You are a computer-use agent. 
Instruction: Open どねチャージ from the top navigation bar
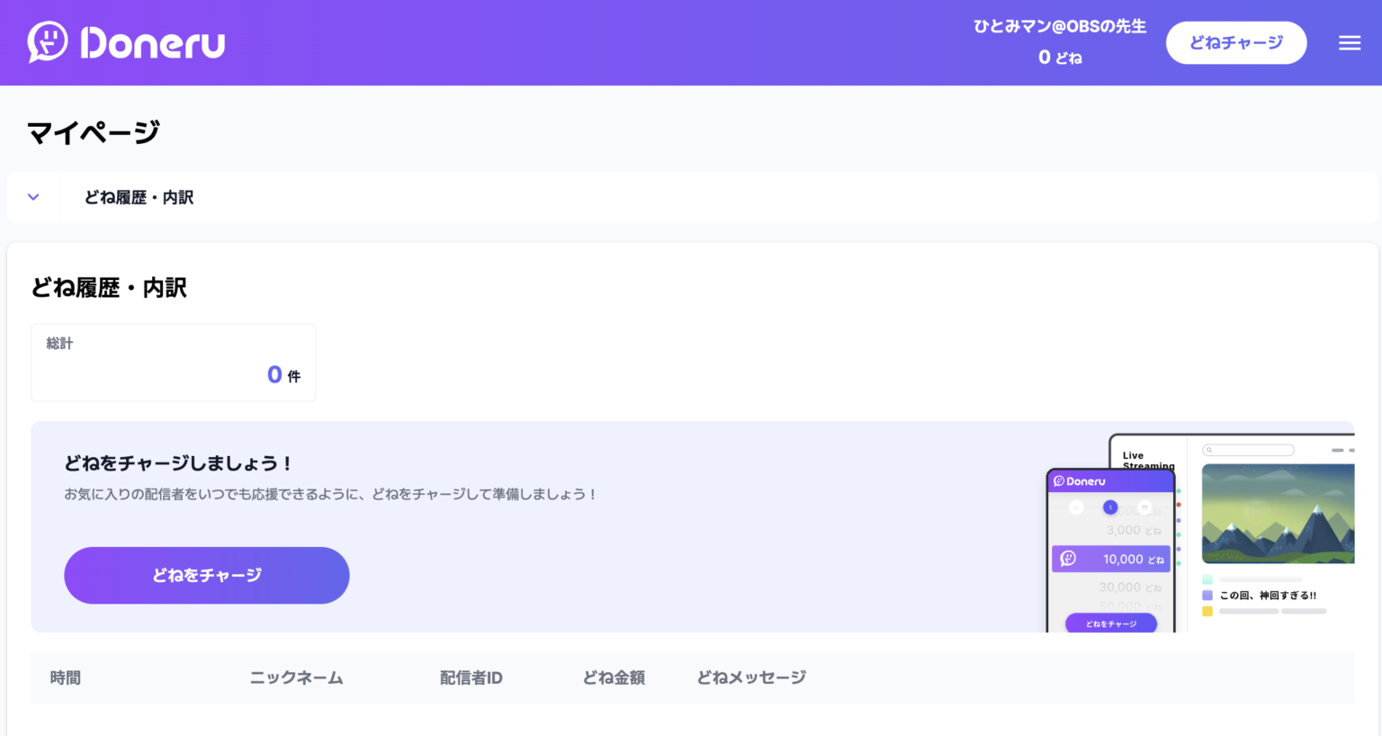pyautogui.click(x=1236, y=42)
